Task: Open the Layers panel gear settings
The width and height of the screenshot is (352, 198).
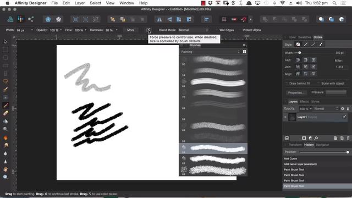Action: coord(343,109)
